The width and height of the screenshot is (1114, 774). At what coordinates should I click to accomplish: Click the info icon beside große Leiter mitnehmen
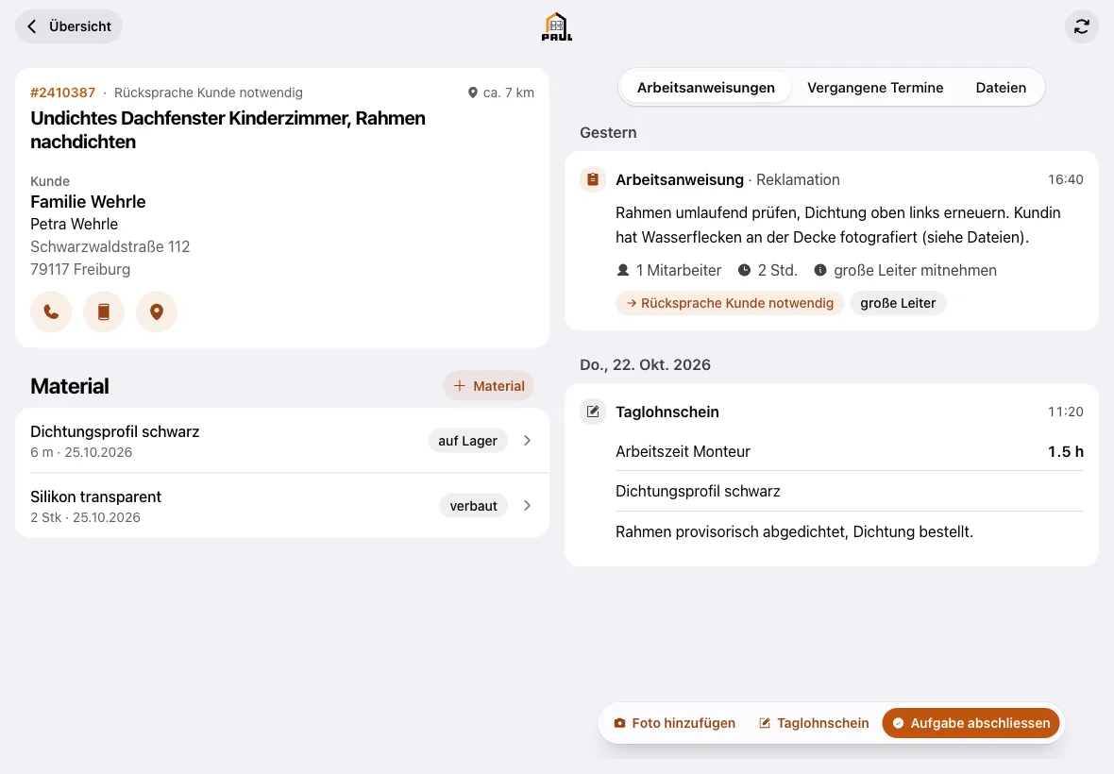[x=819, y=271]
